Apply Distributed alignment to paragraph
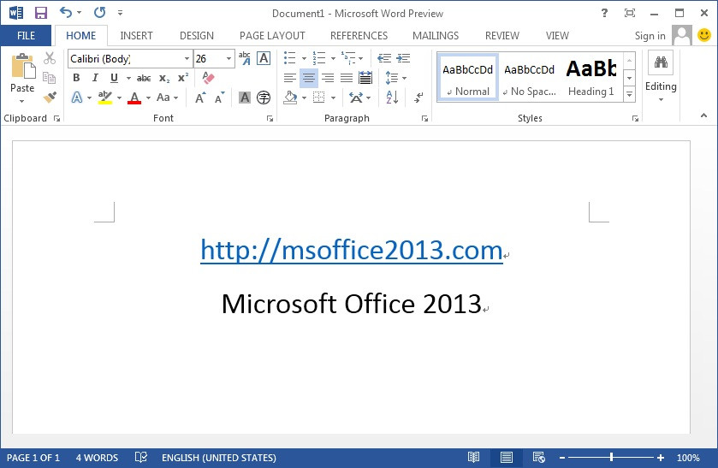Screen dimensions: 718x468 (x=365, y=78)
